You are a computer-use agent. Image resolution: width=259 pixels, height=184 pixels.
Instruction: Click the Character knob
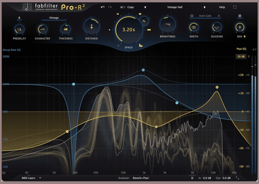click(x=42, y=29)
